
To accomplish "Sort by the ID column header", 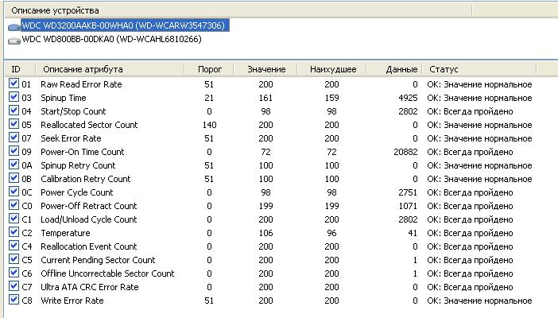I will tap(20, 69).
